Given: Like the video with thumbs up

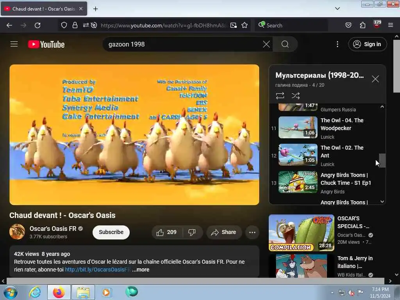Looking at the screenshot, I should pos(166,232).
